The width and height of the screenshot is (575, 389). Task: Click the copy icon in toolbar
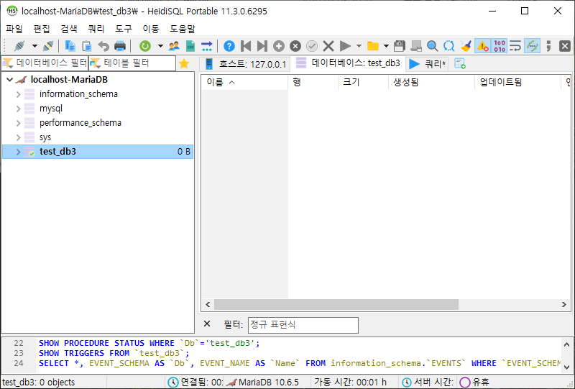[x=70, y=46]
